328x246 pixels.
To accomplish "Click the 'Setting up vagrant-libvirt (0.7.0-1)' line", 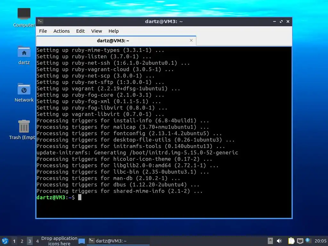I will (100, 114).
